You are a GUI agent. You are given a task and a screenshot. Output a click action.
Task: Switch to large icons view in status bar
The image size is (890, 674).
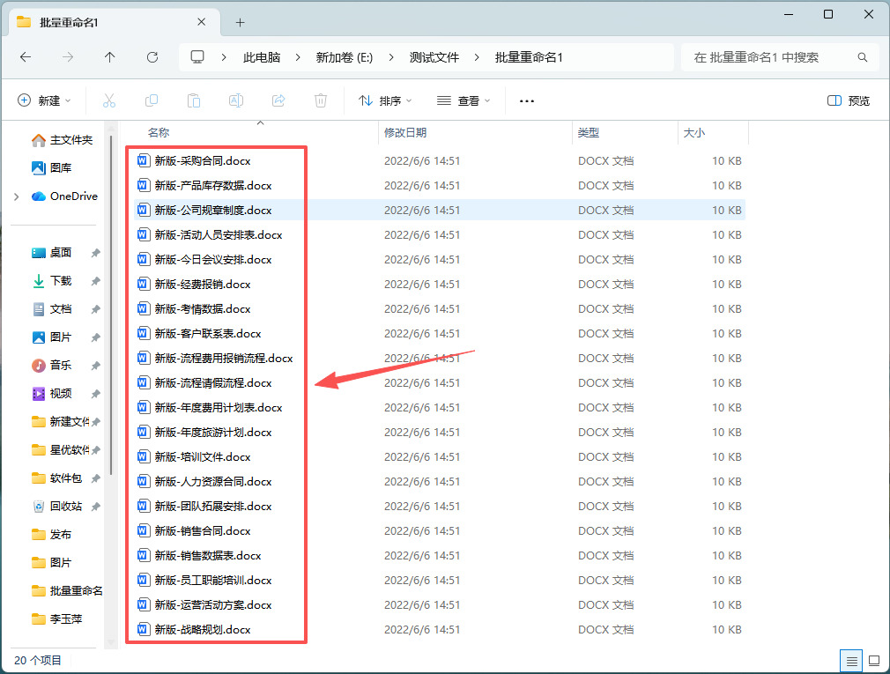pyautogui.click(x=874, y=661)
